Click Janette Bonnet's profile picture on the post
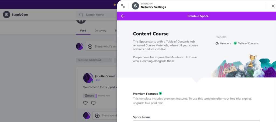Viewport: 276px width, 122px height. pos(88,78)
